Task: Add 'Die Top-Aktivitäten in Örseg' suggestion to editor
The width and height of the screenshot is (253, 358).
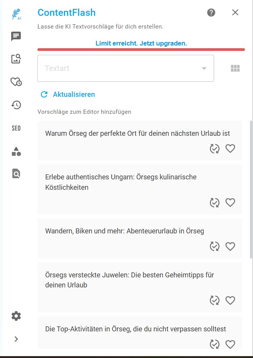Action: [x=136, y=329]
